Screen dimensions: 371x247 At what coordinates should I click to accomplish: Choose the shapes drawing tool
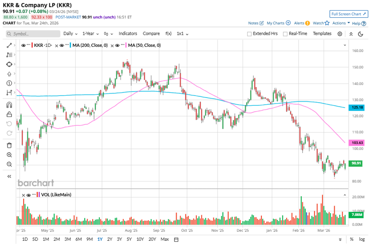(x=9, y=64)
